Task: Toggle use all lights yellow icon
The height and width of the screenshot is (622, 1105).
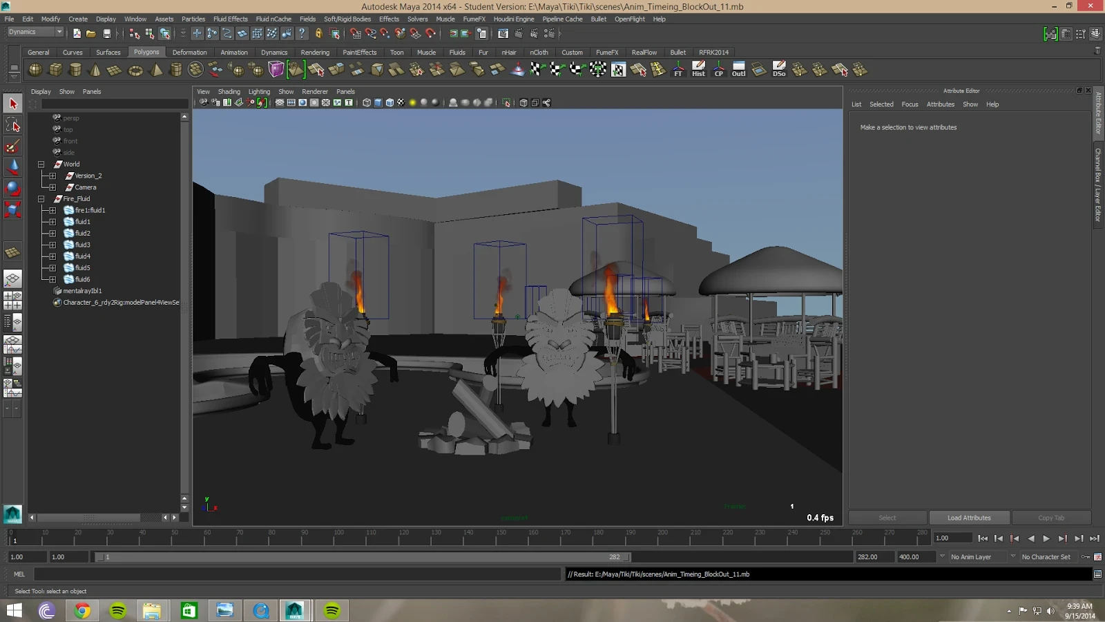Action: pos(412,103)
